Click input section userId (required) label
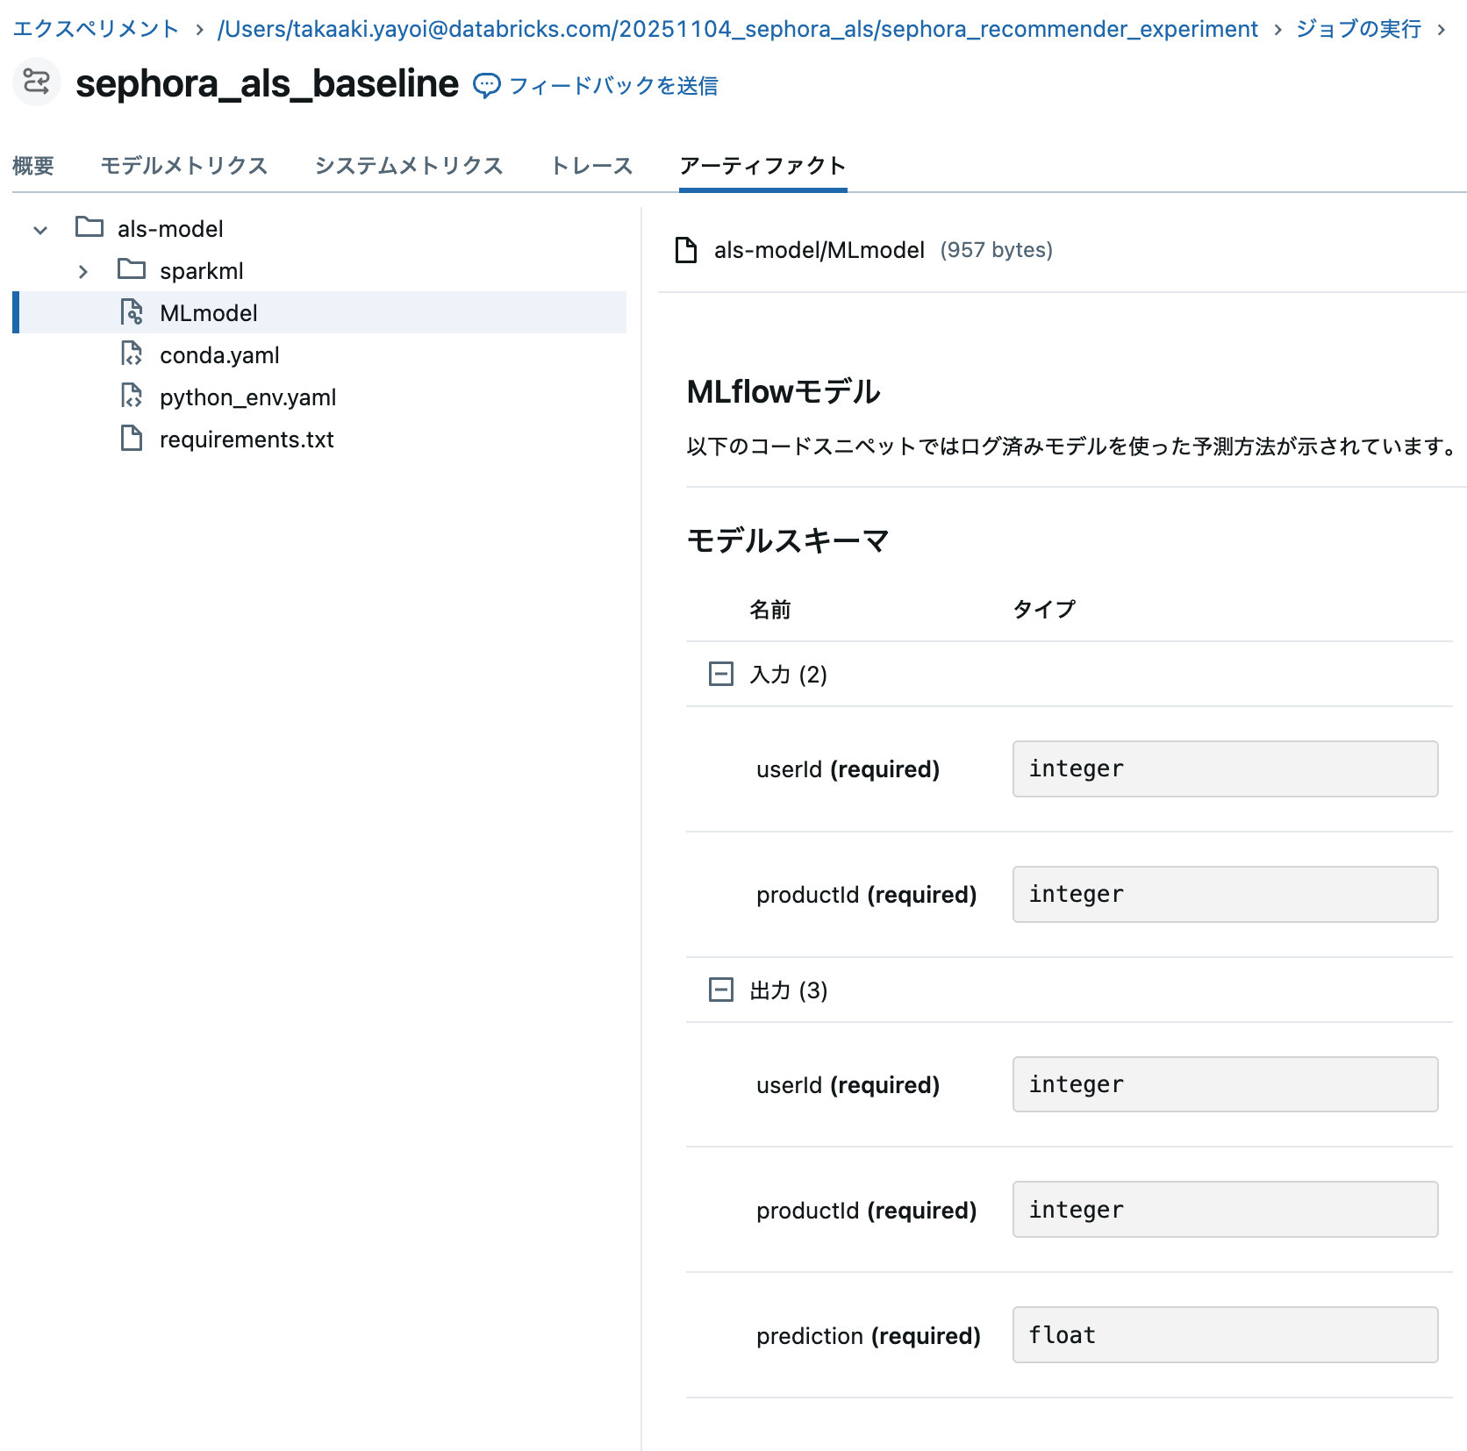The width and height of the screenshot is (1467, 1451). click(848, 769)
